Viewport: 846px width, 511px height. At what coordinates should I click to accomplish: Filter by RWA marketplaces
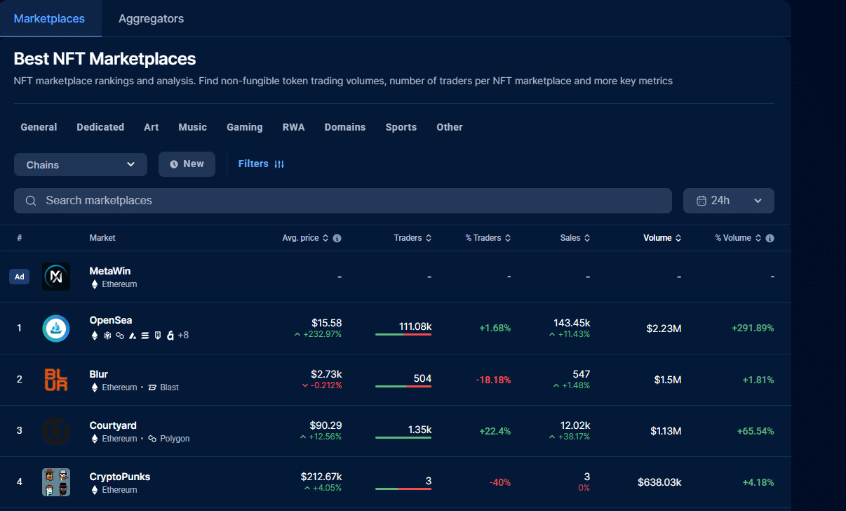294,127
